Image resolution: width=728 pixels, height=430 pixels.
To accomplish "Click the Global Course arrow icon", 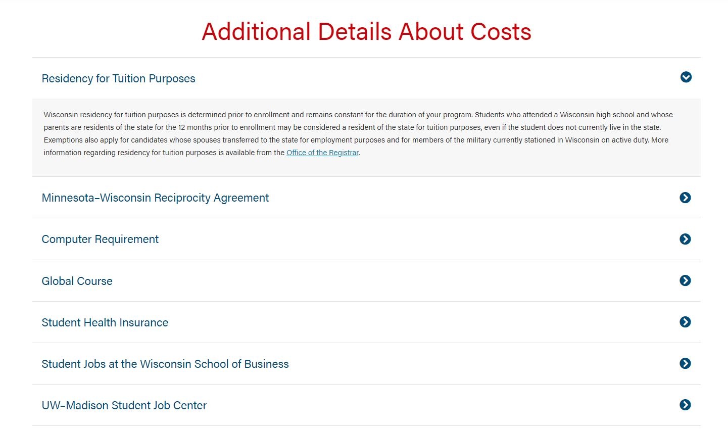I will tap(685, 280).
